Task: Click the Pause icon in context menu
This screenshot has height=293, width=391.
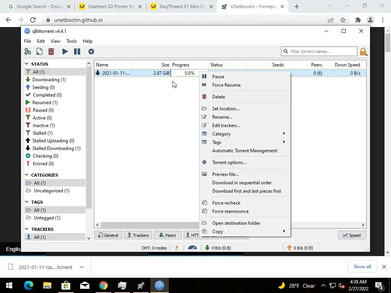Action: [204, 76]
